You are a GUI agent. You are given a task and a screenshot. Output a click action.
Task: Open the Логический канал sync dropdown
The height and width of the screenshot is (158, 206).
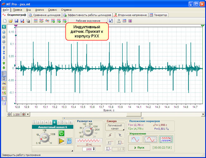tap(115, 127)
